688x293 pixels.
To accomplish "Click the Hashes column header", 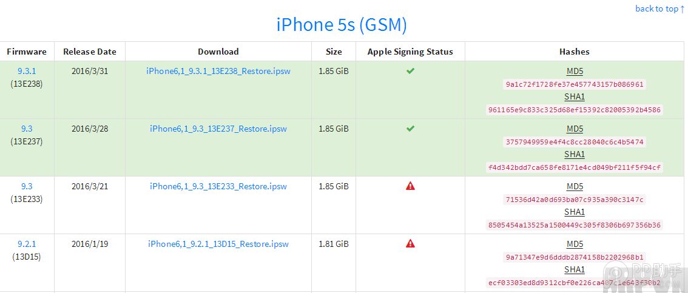I will [574, 52].
